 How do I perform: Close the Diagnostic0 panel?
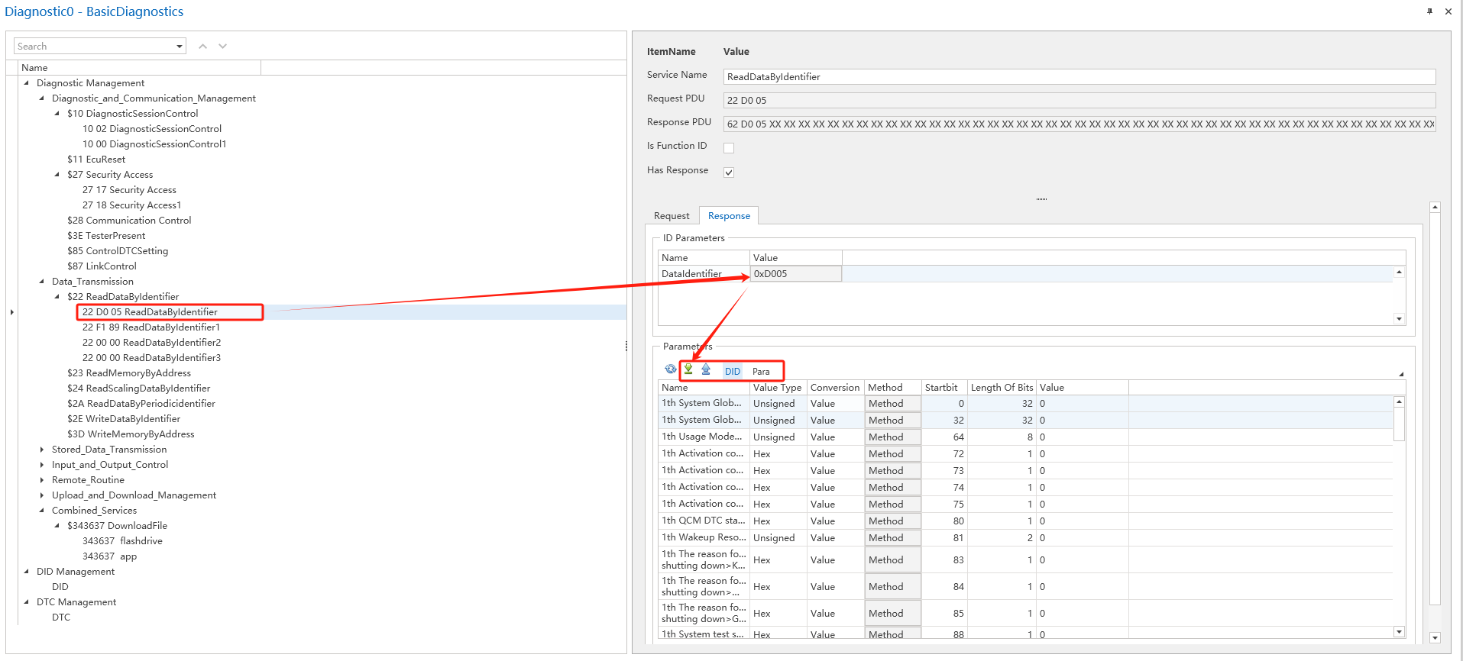click(1448, 11)
